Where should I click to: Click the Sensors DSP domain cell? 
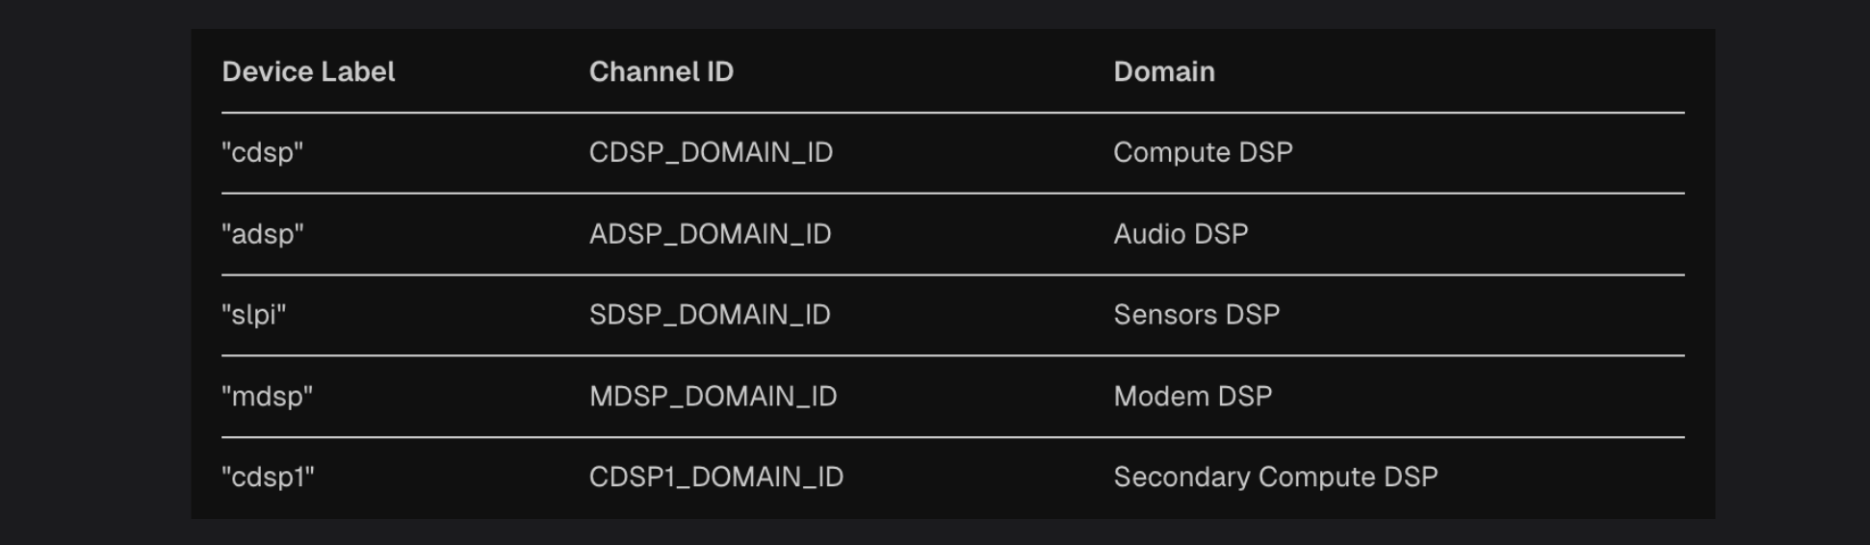[x=1197, y=315]
